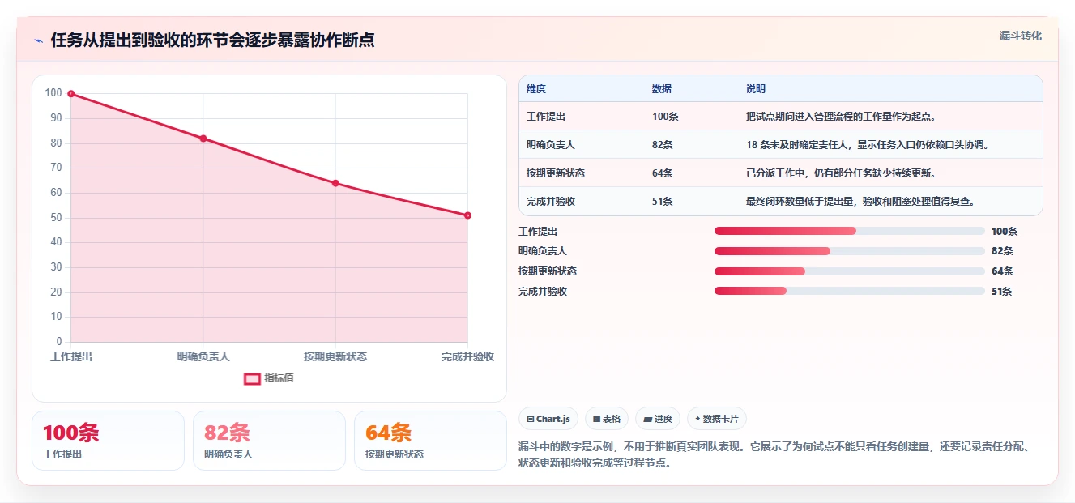Open the 进度 chip
Image resolution: width=1075 pixels, height=503 pixels.
(658, 419)
